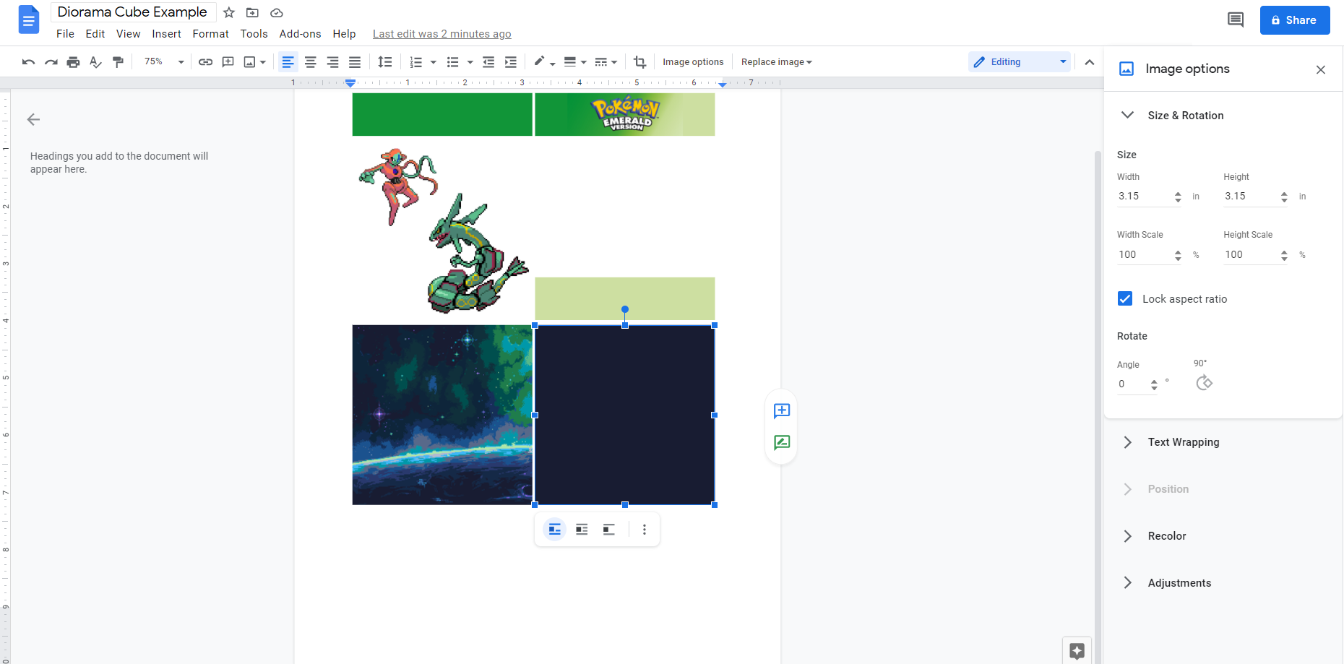Click the Share button
Viewport: 1344px width, 664px height.
click(1294, 20)
